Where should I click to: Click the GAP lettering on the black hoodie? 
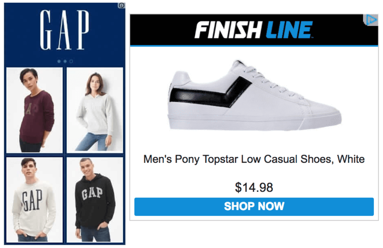pyautogui.click(x=92, y=193)
